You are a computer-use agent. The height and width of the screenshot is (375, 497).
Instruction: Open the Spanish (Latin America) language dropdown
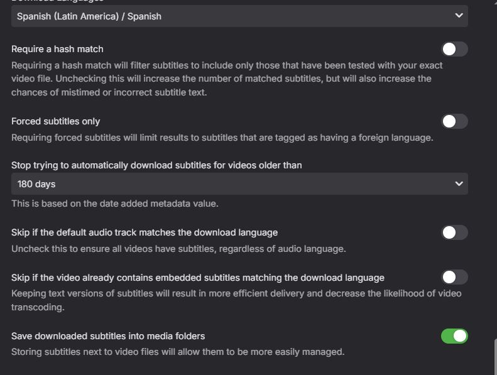(239, 16)
